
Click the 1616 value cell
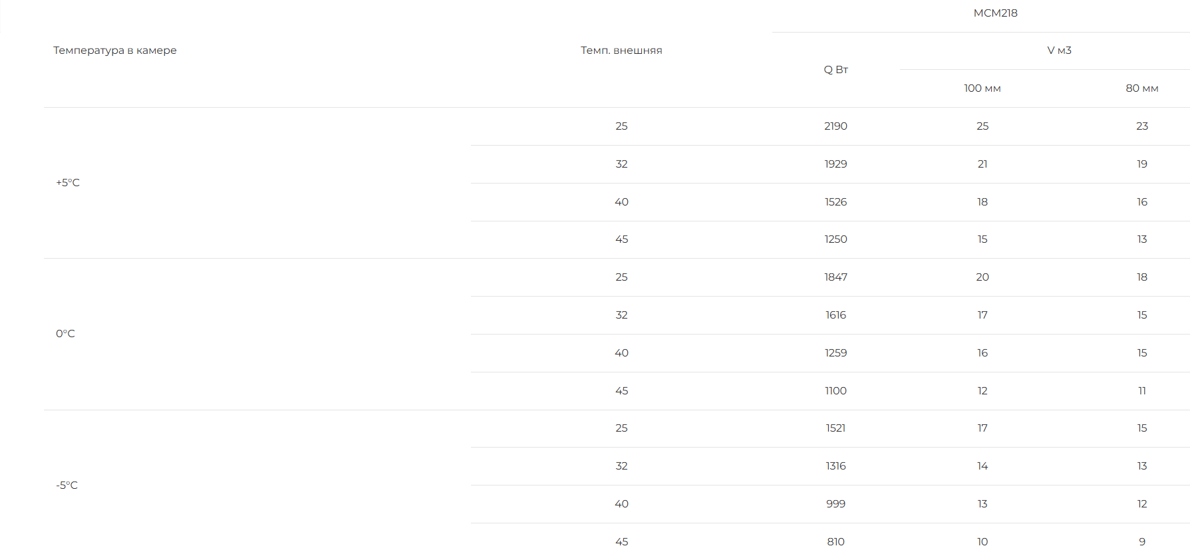(835, 315)
